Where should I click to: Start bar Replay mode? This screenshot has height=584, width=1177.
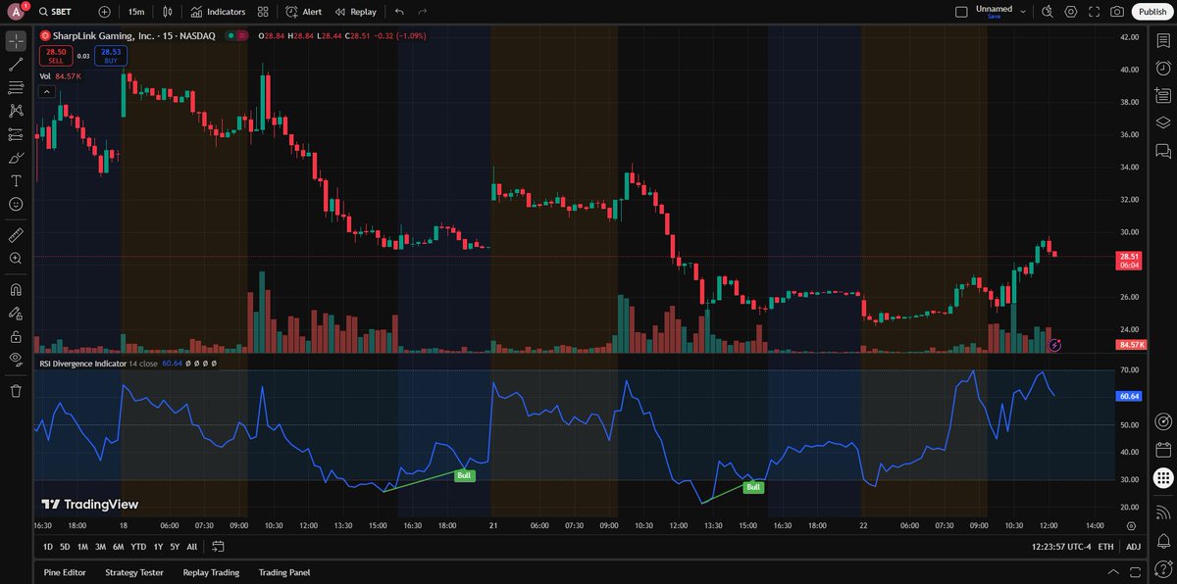[x=355, y=12]
